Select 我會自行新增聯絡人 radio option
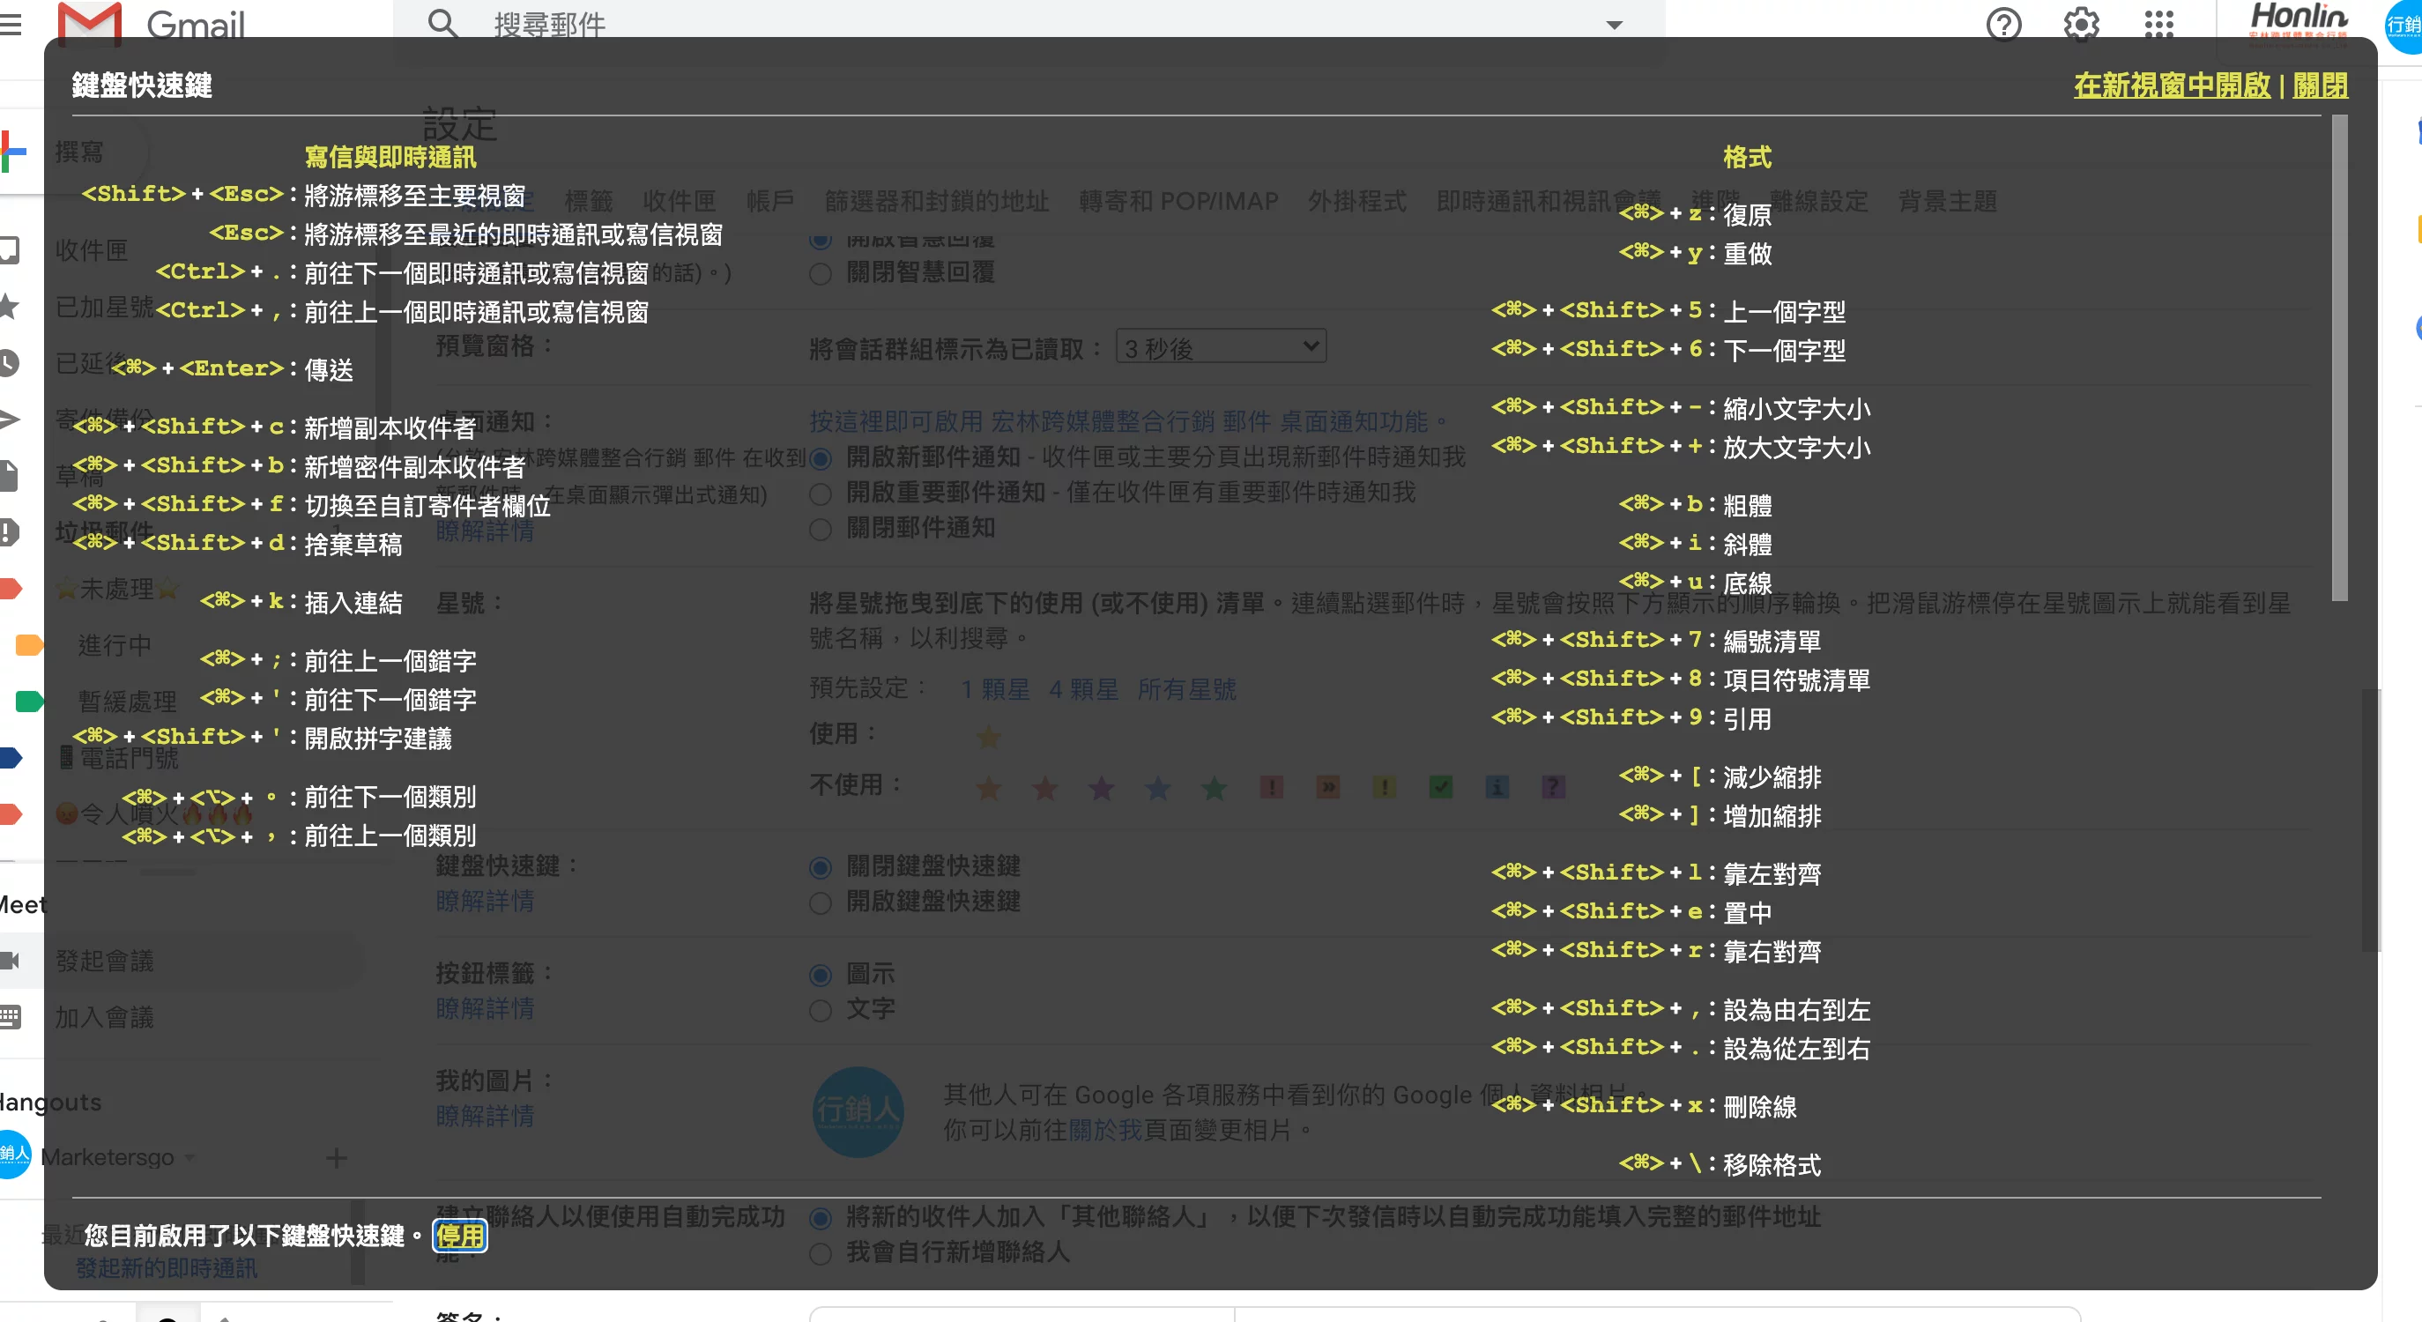Screen dimensions: 2422x1322 pyautogui.click(x=820, y=1253)
